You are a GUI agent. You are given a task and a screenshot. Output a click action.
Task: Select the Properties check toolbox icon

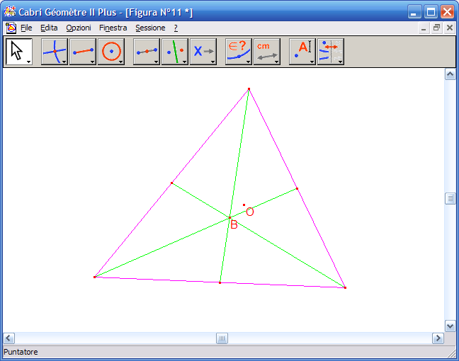click(239, 52)
